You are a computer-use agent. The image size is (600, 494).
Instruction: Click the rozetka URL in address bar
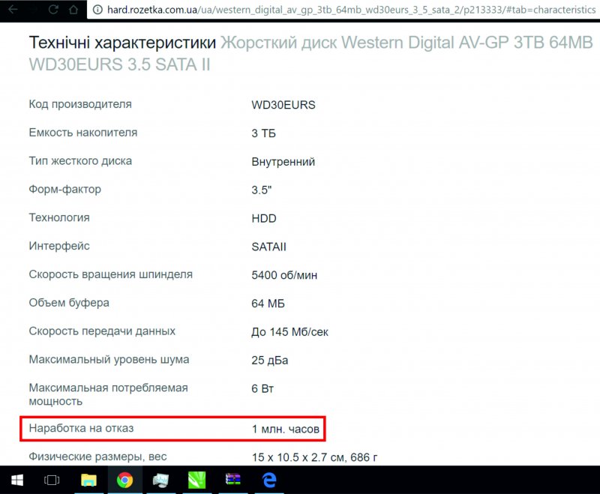click(x=337, y=10)
